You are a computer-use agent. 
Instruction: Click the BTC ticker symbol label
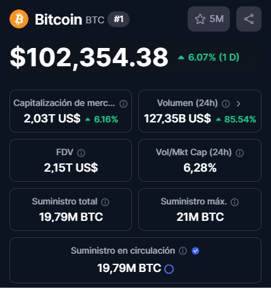pyautogui.click(x=95, y=20)
